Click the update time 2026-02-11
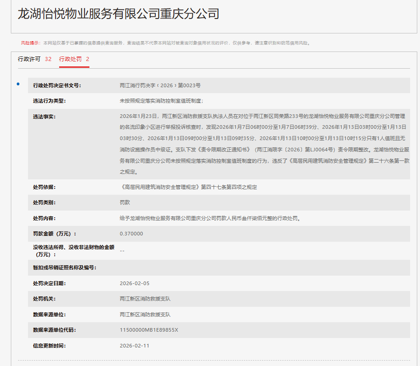Viewport: 420px width, 366px height. point(134,346)
